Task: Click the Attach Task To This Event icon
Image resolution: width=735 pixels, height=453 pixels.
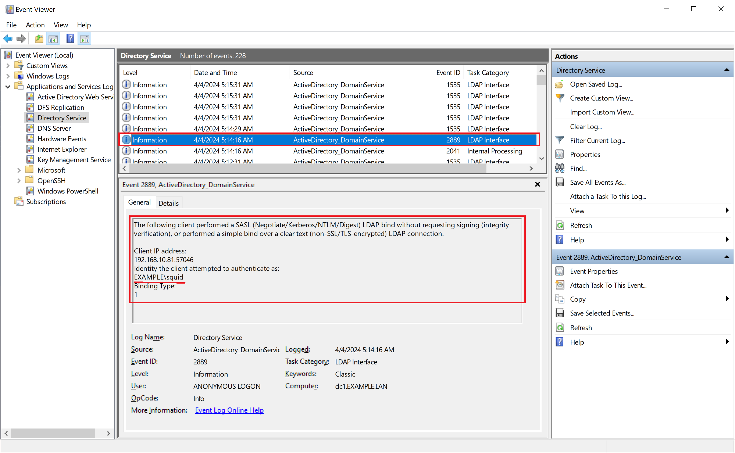Action: tap(561, 285)
